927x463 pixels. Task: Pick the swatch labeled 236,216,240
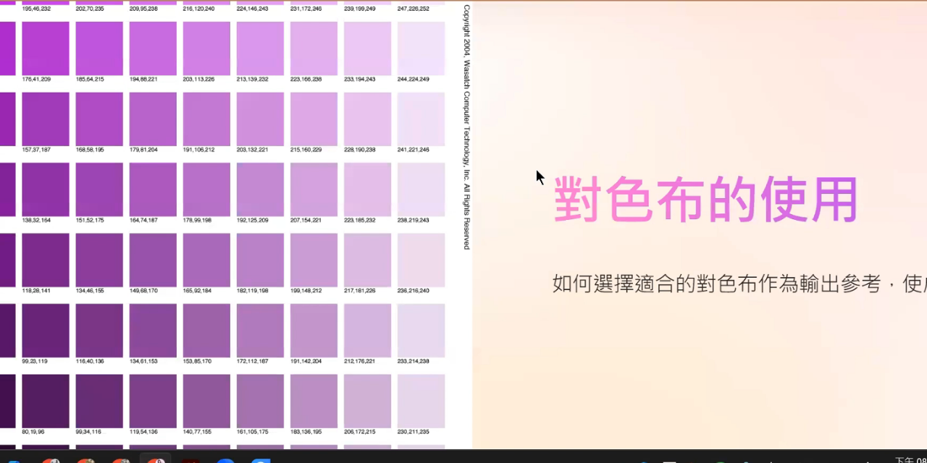click(x=421, y=260)
